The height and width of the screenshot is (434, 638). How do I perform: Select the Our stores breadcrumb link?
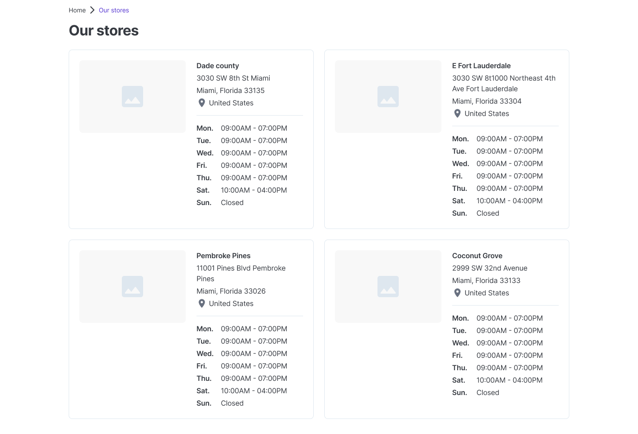click(x=114, y=10)
